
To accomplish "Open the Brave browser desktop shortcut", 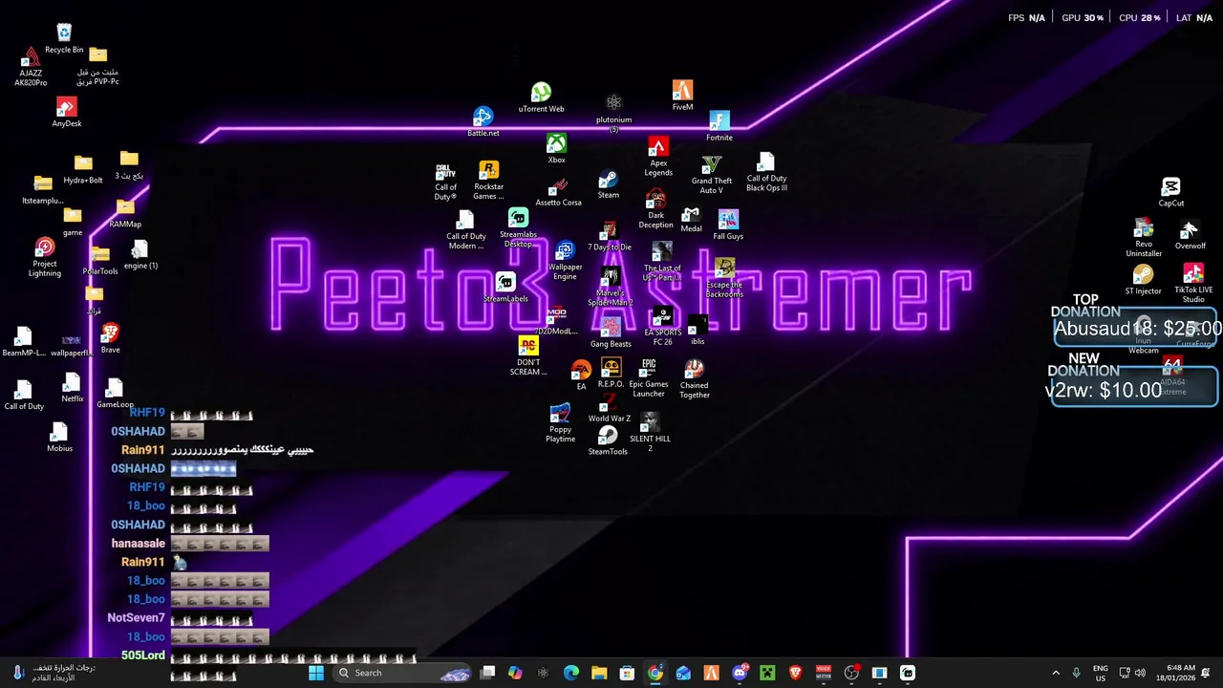I will click(111, 338).
